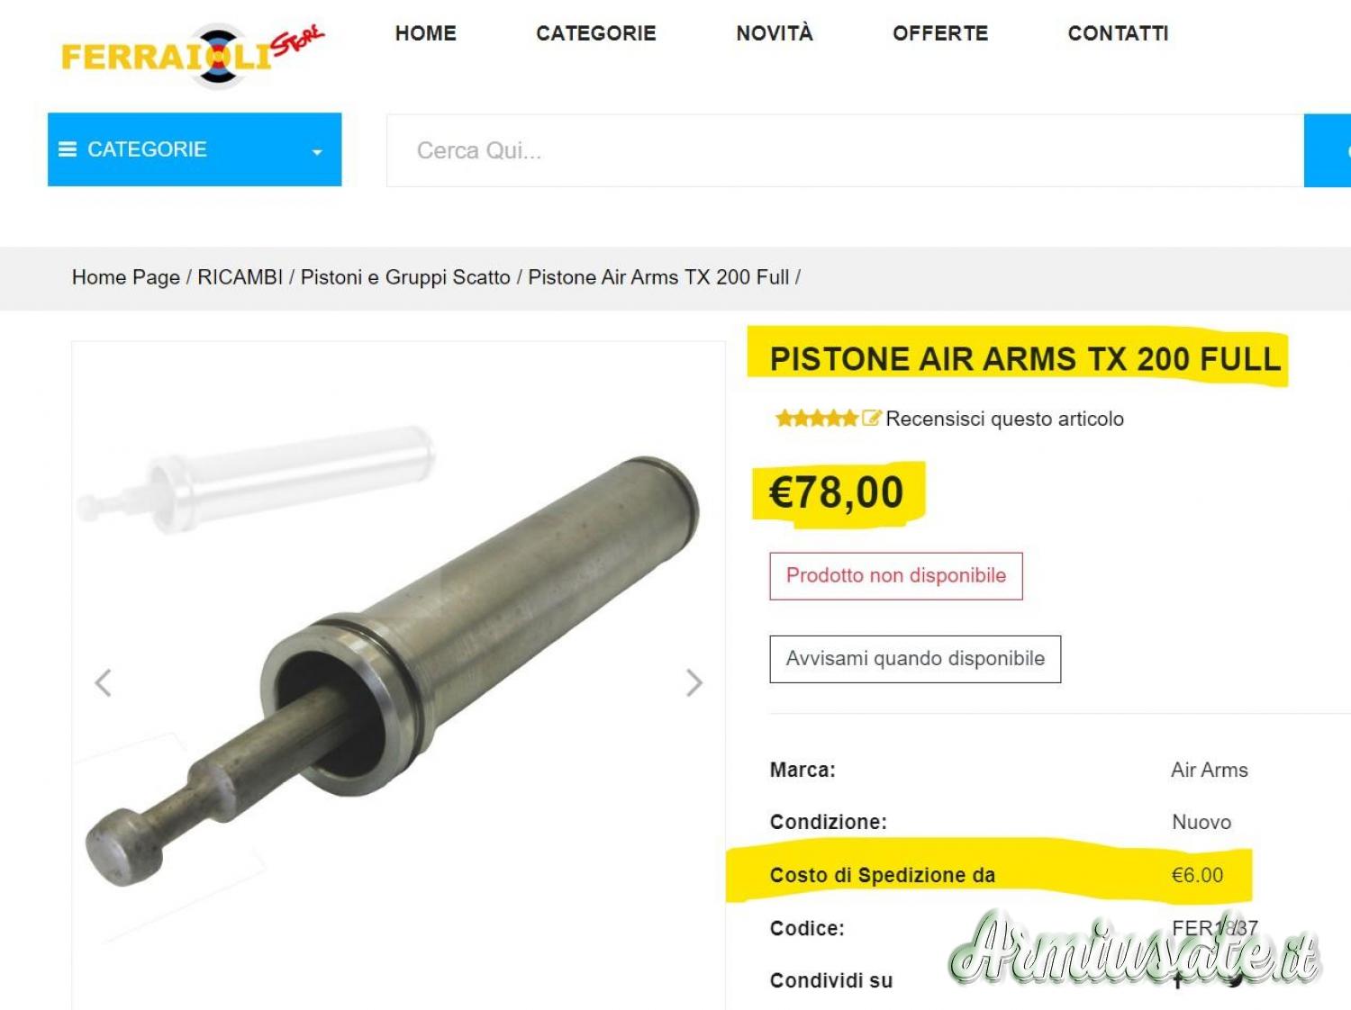Screen dimensions: 1351x1010
Task: Open the CONTATTI menu item
Action: 1119,33
